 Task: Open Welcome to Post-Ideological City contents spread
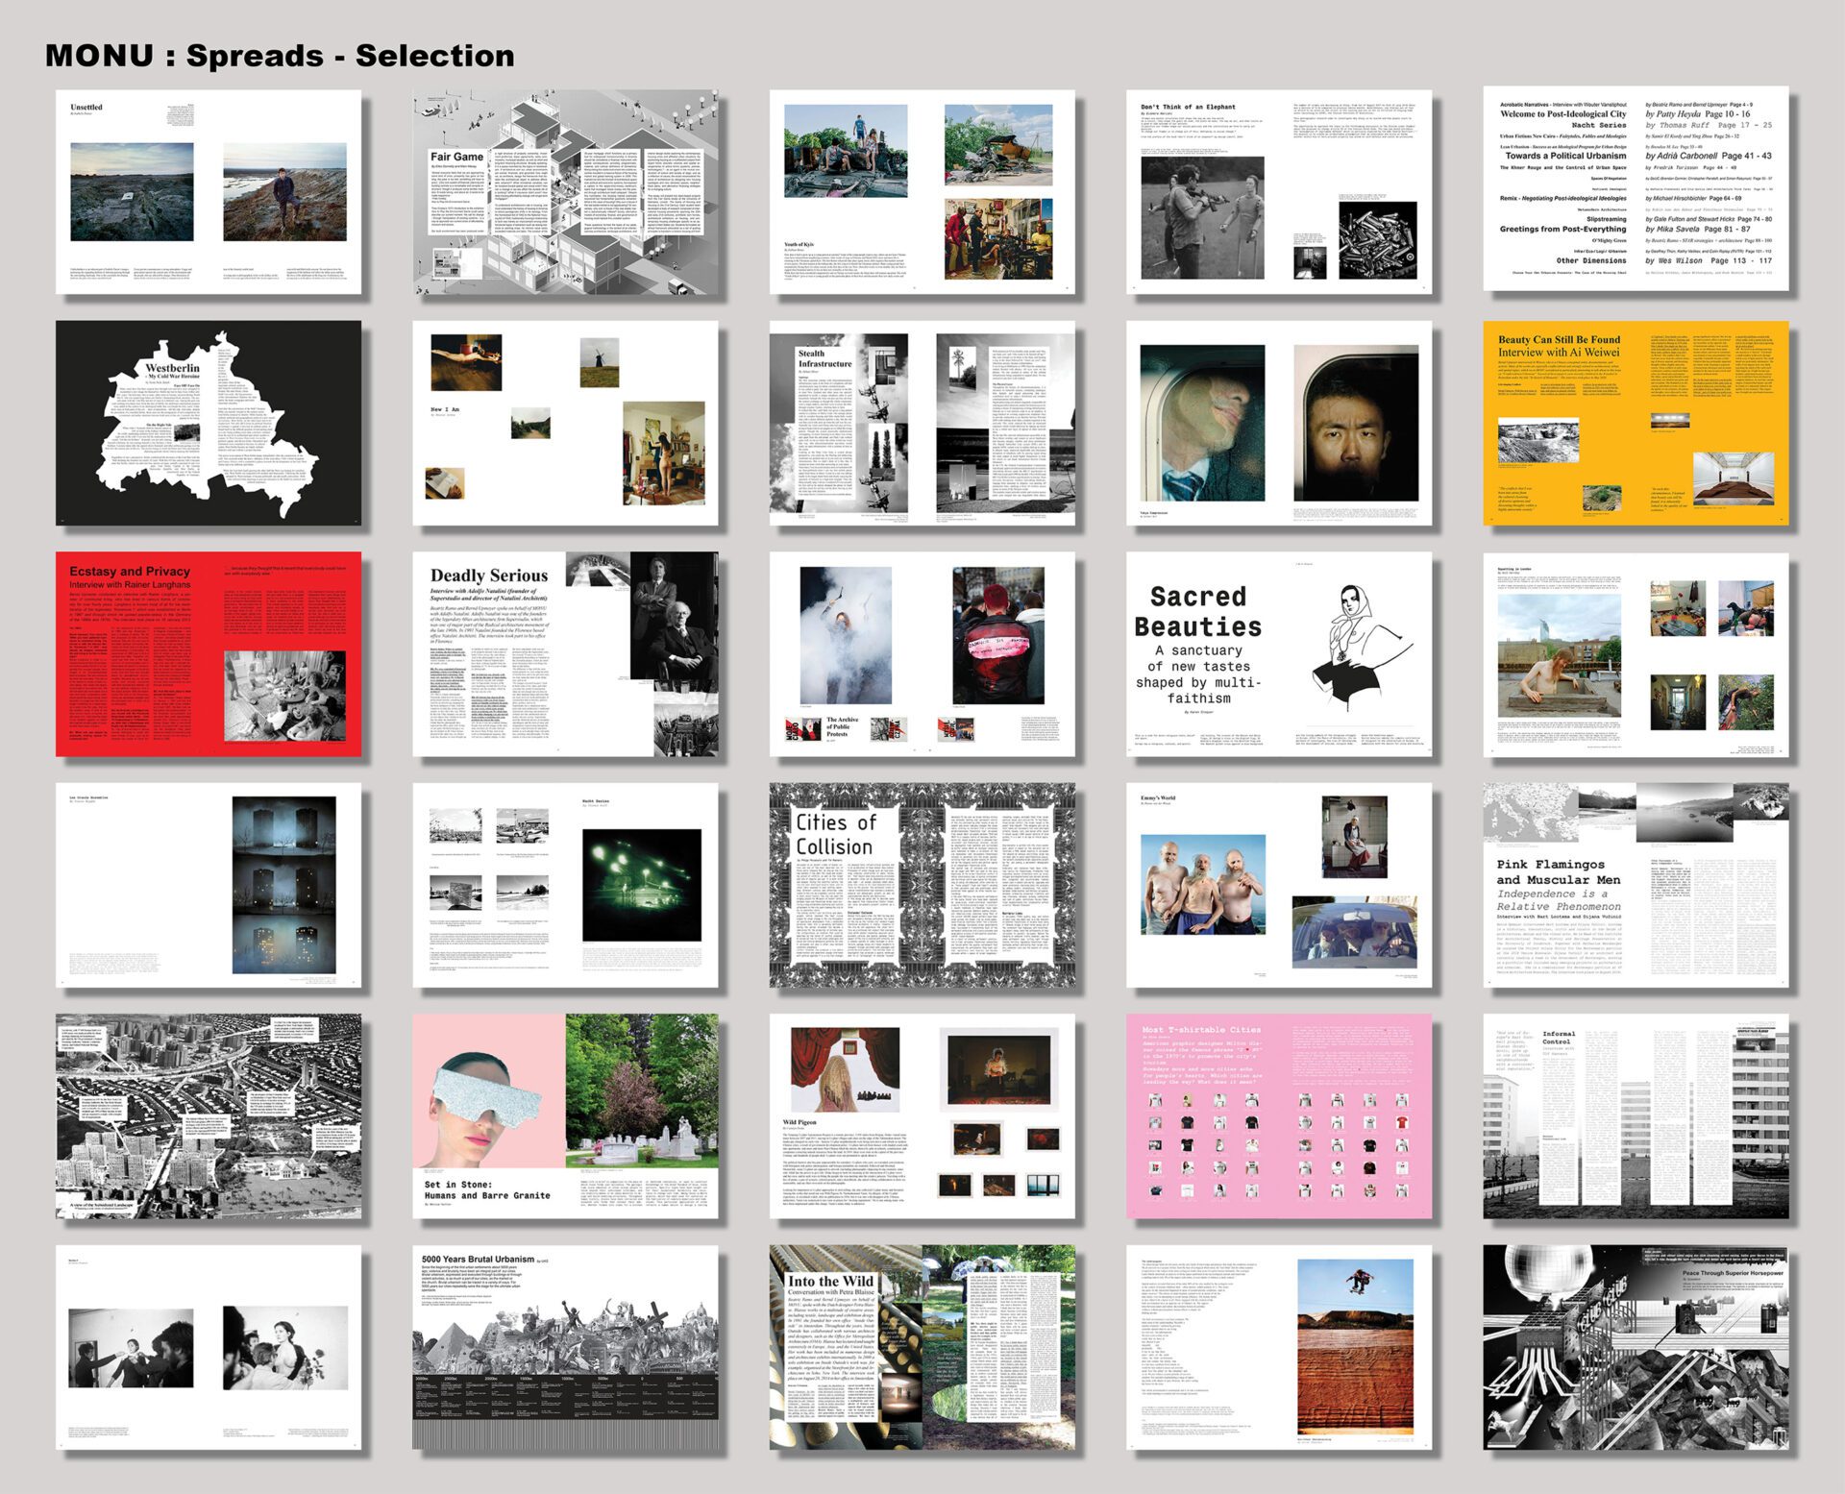(1636, 189)
